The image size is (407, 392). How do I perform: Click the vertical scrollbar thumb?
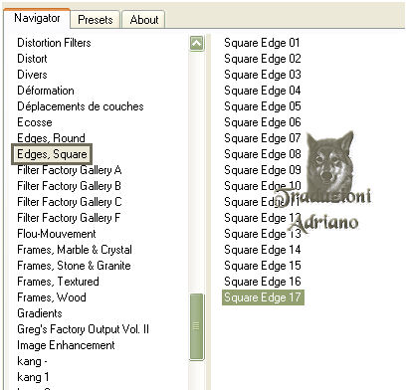(196, 326)
